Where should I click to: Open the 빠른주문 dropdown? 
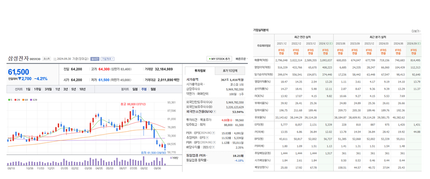coord(242,58)
